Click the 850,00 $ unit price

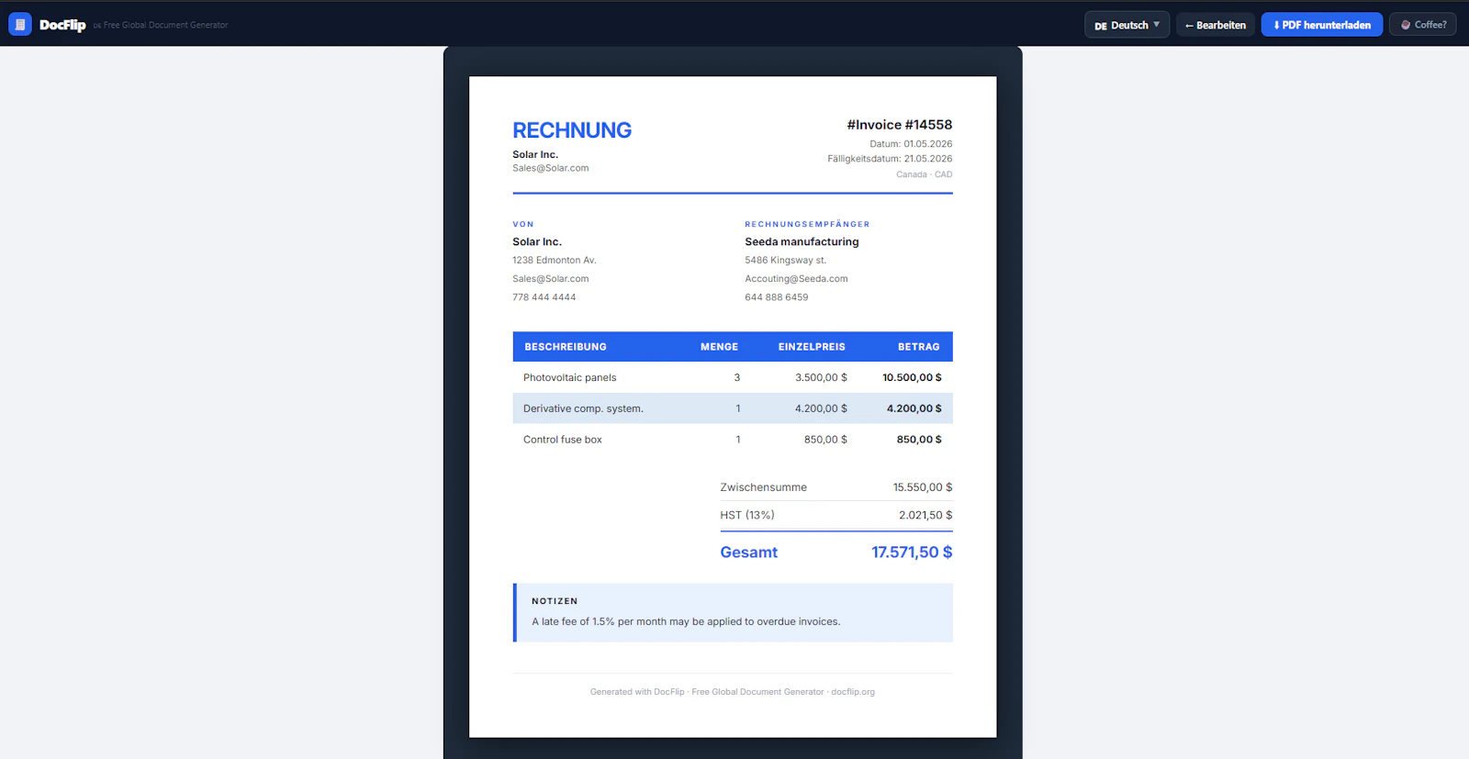825,440
